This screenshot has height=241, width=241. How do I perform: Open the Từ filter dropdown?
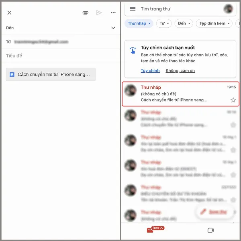pos(164,23)
